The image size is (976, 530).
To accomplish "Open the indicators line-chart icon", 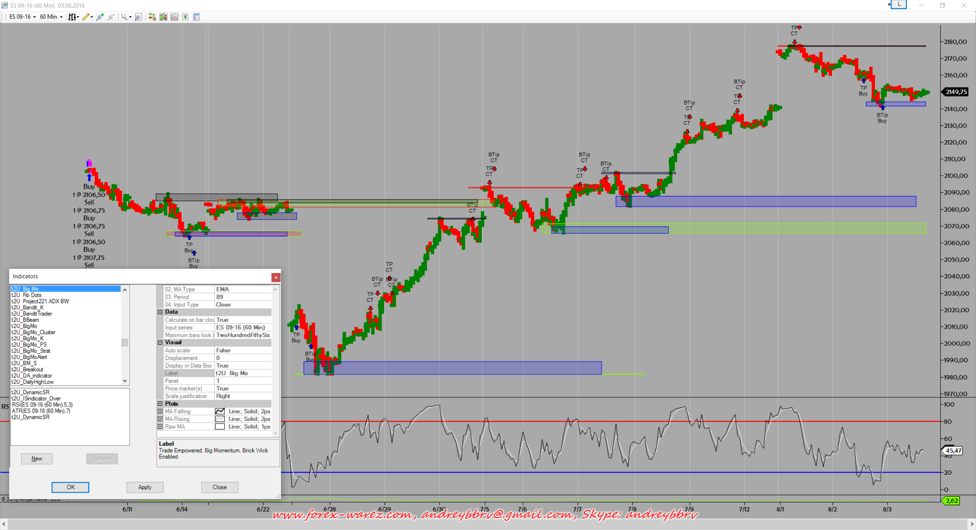I will point(175,17).
